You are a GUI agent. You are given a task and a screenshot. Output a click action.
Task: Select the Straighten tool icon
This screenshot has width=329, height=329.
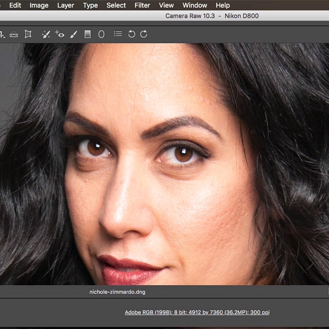(x=14, y=34)
